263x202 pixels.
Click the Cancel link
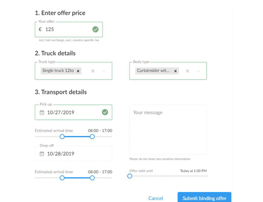tap(156, 198)
